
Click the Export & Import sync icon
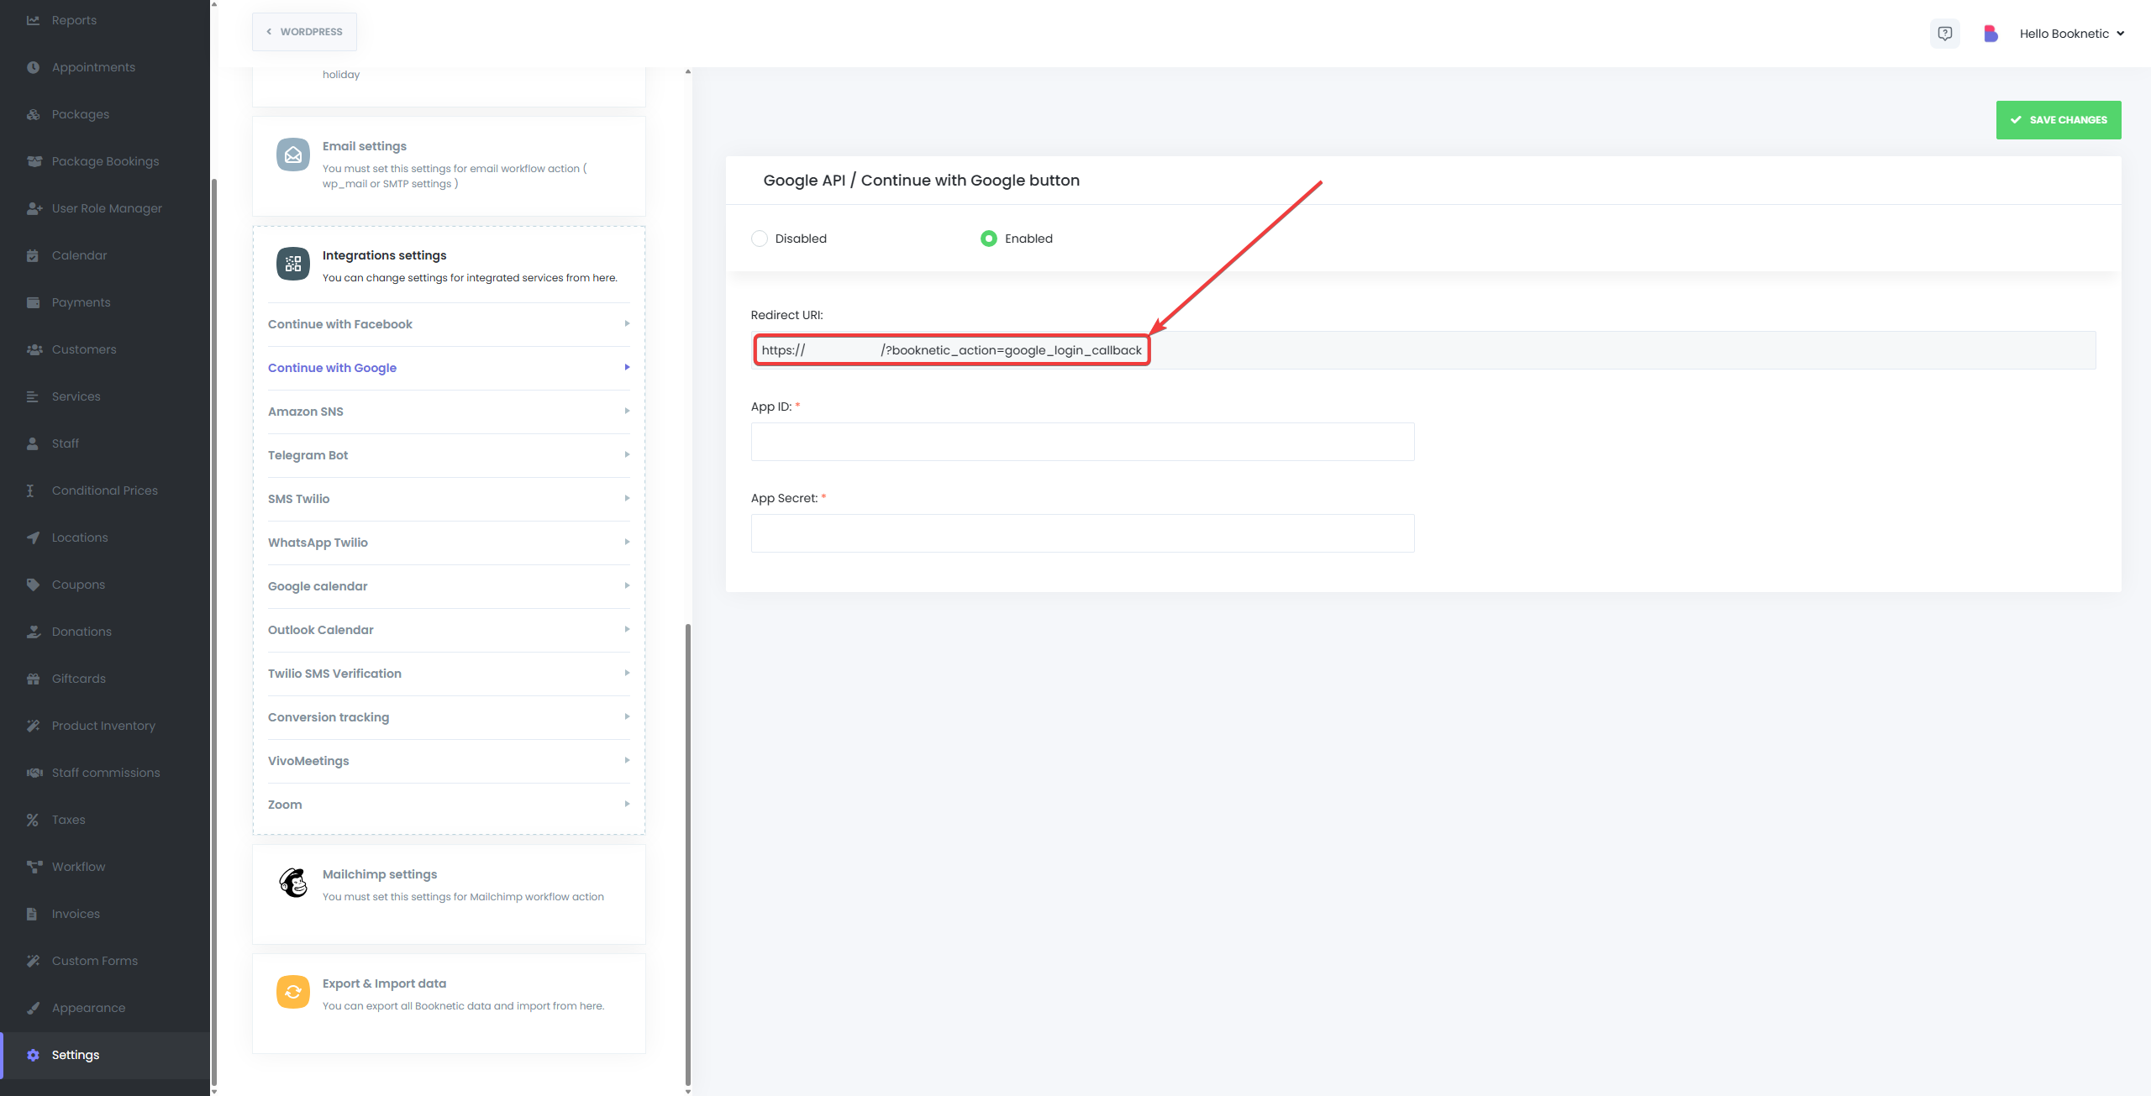(293, 992)
